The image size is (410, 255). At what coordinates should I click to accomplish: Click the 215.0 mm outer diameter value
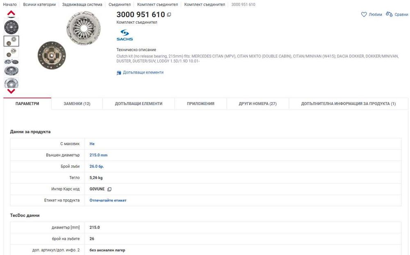tap(98, 155)
